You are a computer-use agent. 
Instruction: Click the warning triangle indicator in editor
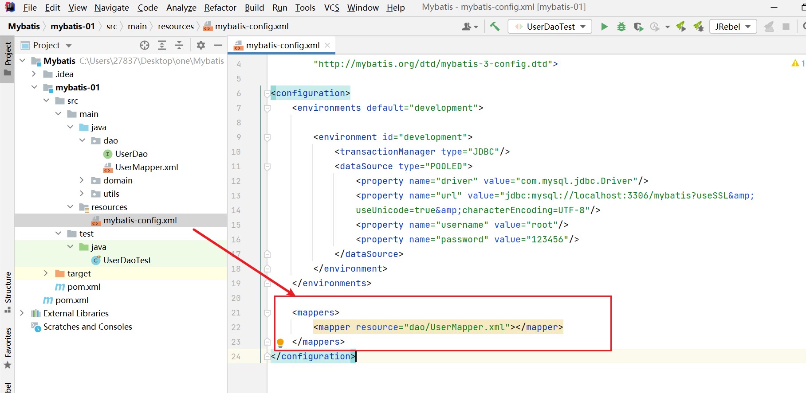(795, 63)
